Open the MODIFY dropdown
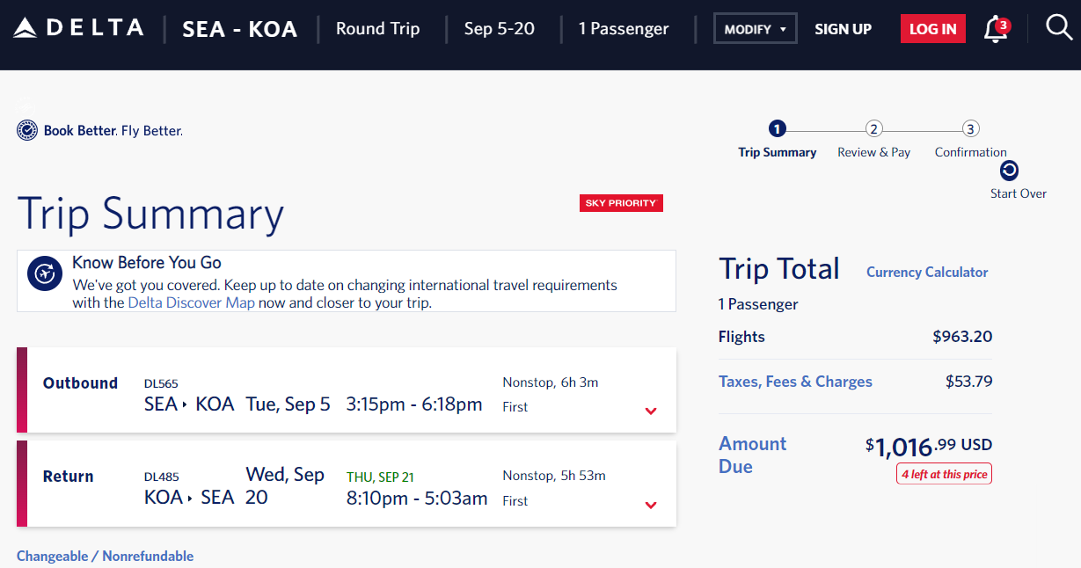 [x=755, y=29]
